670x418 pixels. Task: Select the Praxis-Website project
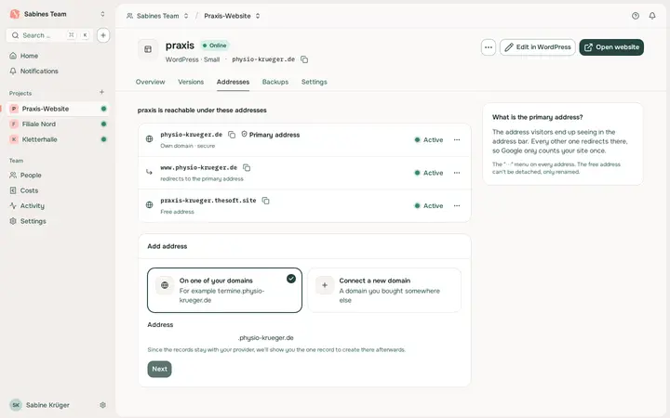58,109
